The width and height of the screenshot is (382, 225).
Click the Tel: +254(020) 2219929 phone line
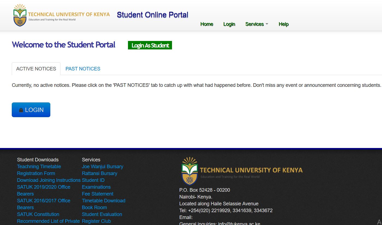[226, 211]
